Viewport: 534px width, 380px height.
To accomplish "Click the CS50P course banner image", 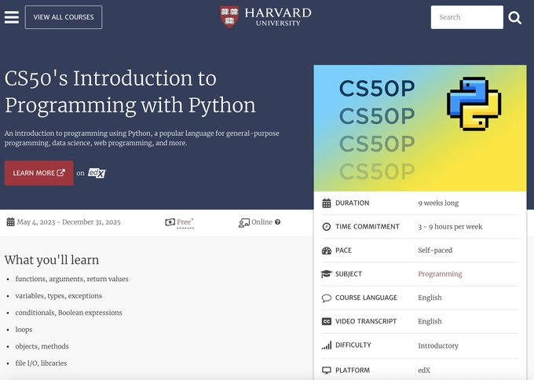I will click(420, 128).
